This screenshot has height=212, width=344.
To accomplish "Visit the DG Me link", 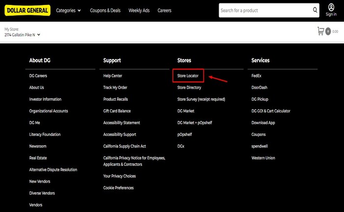I will 35,123.
